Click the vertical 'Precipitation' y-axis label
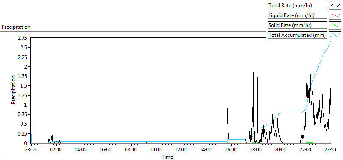 click(x=13, y=90)
